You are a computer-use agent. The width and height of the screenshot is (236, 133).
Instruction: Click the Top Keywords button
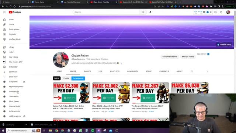click(x=78, y=78)
